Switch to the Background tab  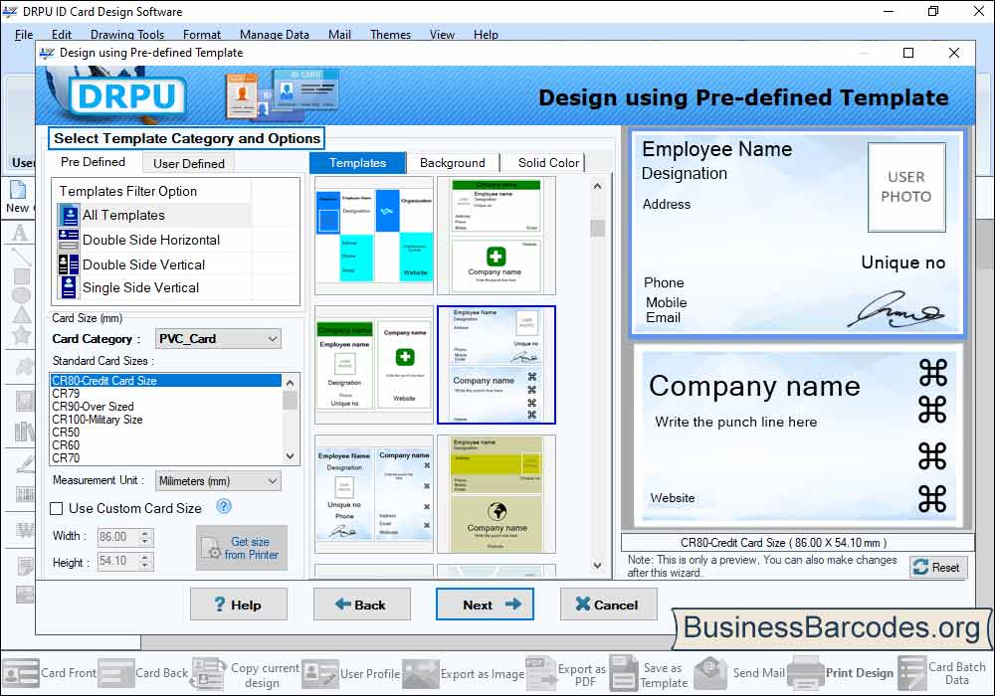(453, 163)
